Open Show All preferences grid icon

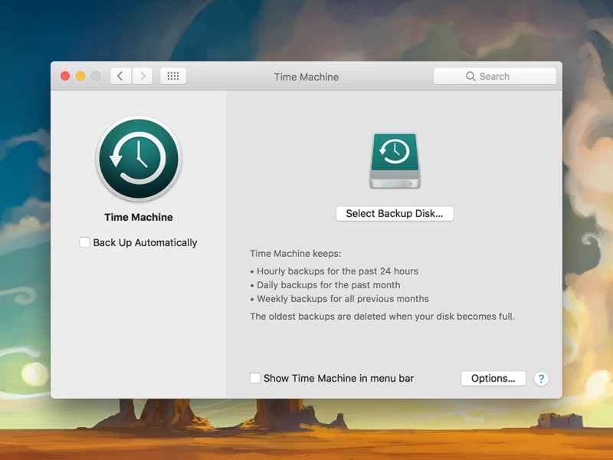[172, 75]
